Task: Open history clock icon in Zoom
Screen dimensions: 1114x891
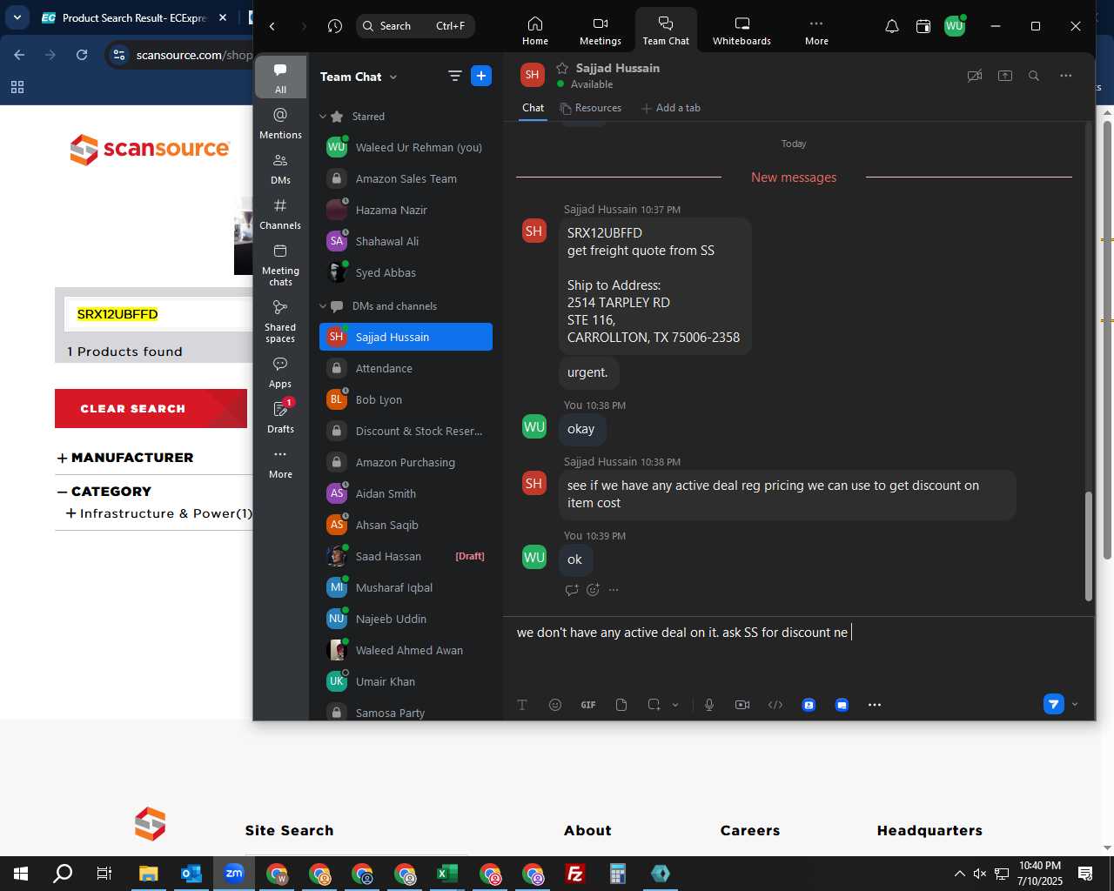Action: click(335, 26)
